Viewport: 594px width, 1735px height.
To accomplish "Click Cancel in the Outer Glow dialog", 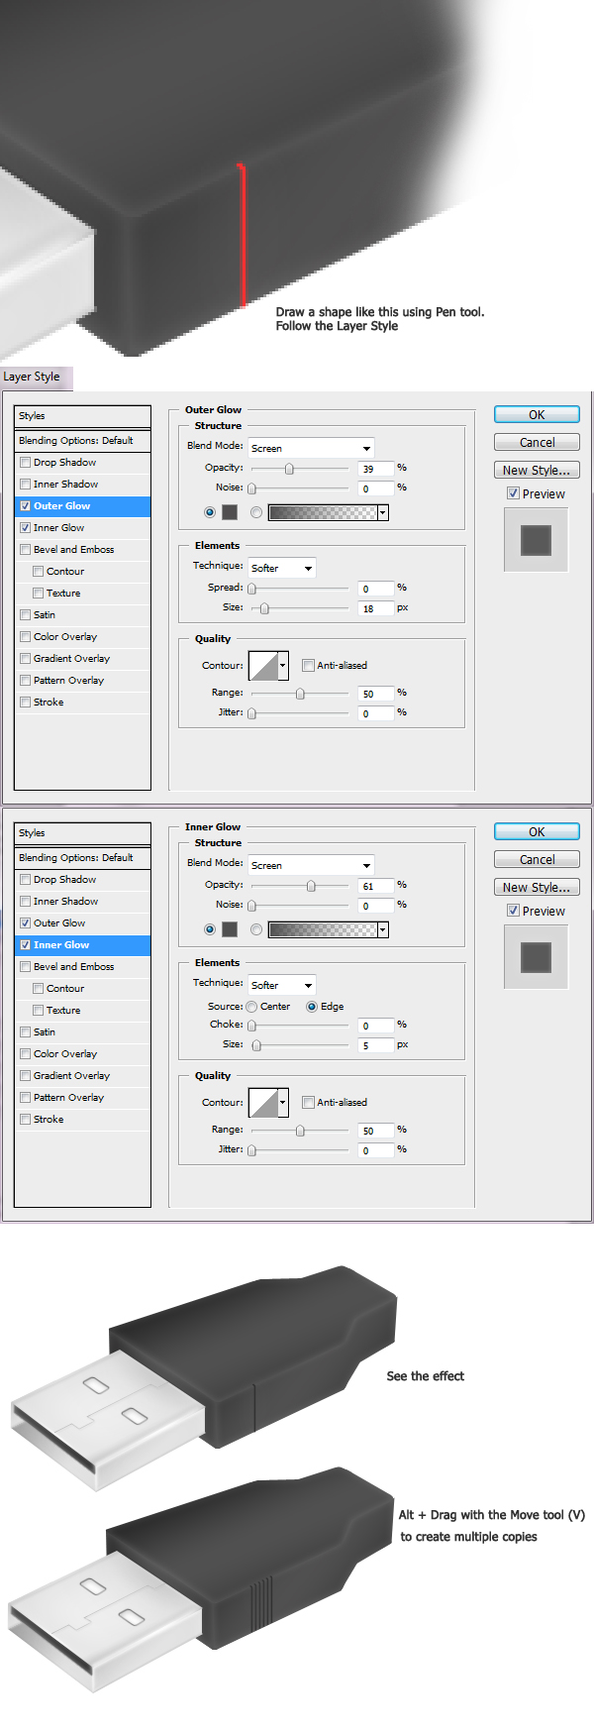I will point(537,443).
